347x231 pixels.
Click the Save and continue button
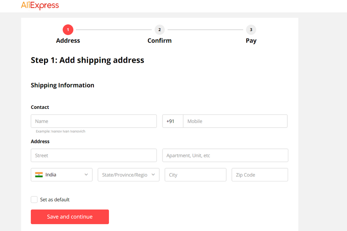pos(70,216)
